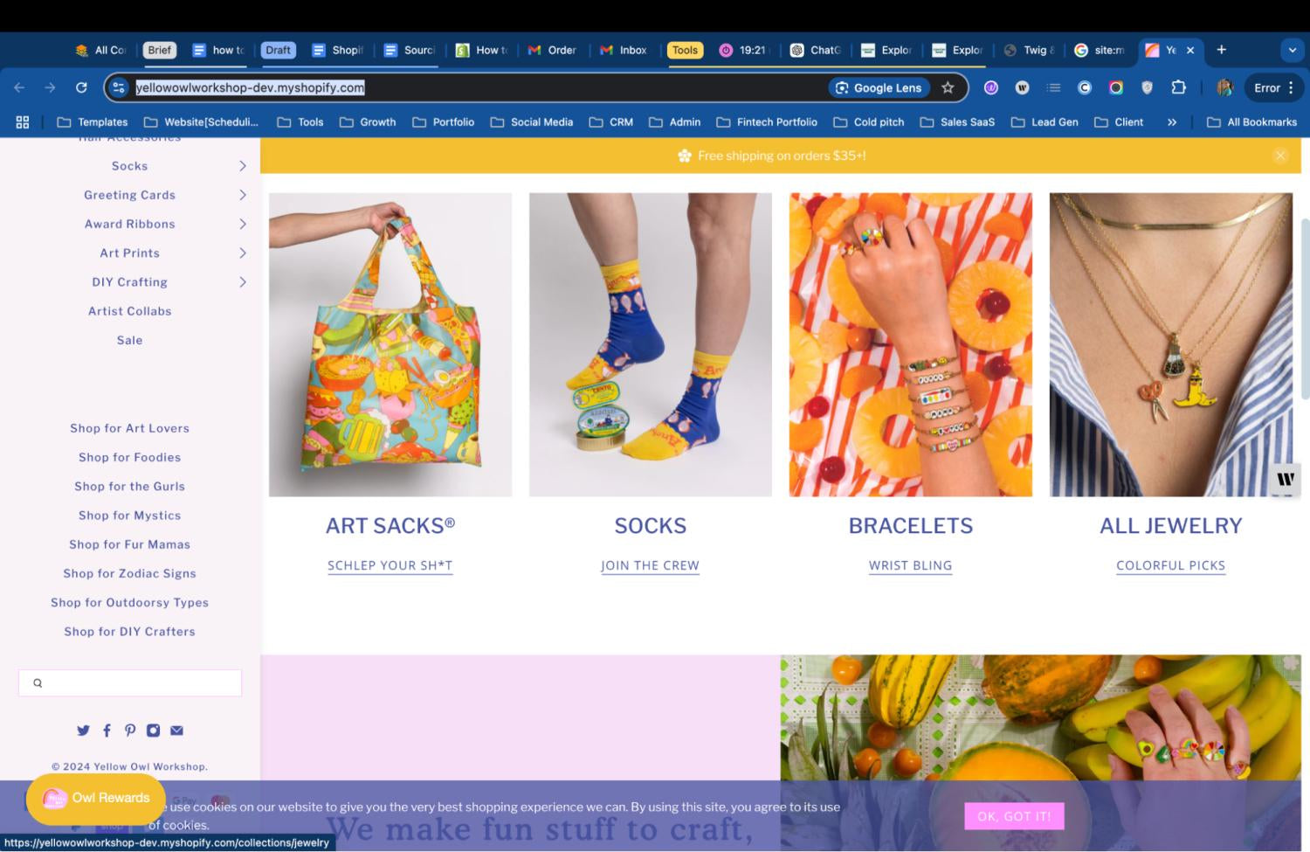1310x852 pixels.
Task: Open the Instagram icon link
Action: coord(153,731)
